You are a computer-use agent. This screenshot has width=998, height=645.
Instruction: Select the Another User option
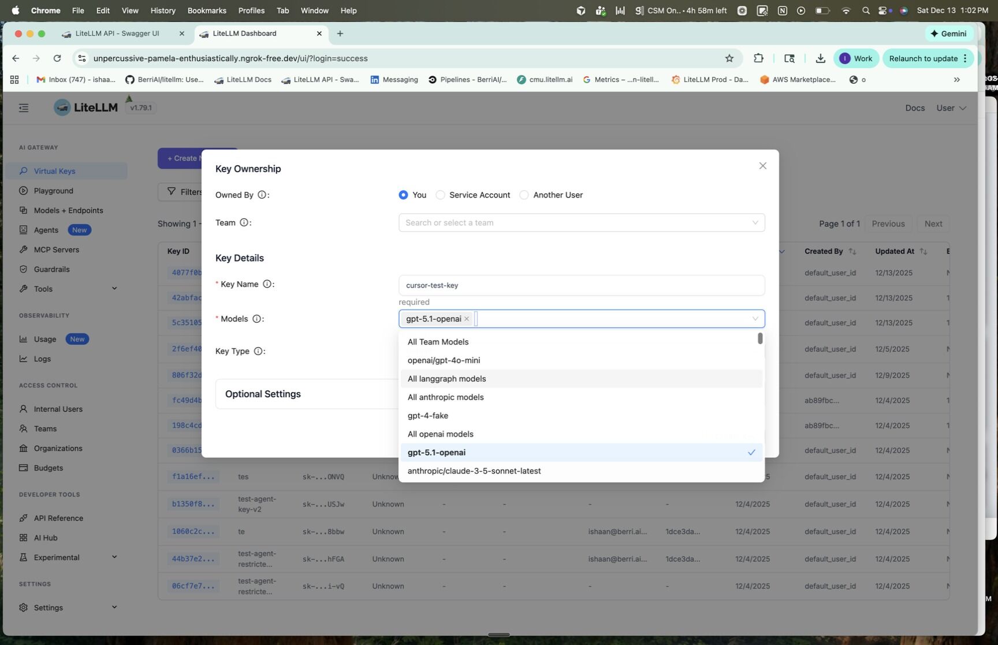524,195
